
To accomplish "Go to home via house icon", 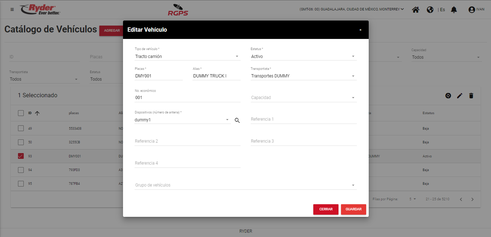I will (415, 10).
